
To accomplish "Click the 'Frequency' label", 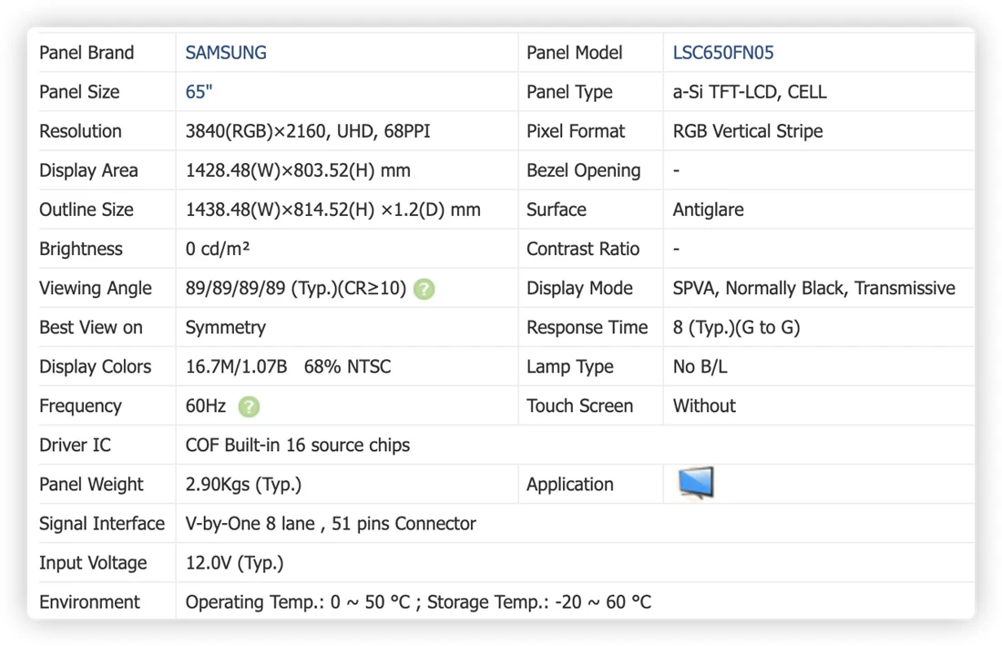I will [x=80, y=405].
